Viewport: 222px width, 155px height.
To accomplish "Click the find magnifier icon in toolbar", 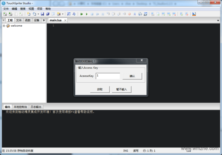I will pyautogui.click(x=69, y=14).
